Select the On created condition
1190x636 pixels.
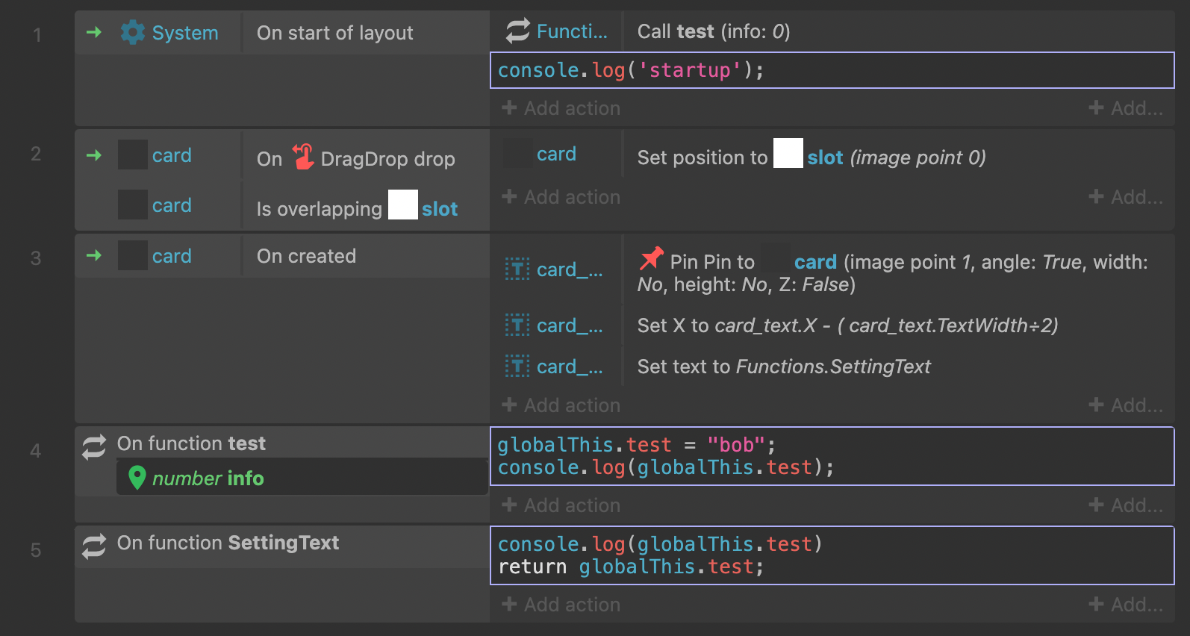[306, 256]
